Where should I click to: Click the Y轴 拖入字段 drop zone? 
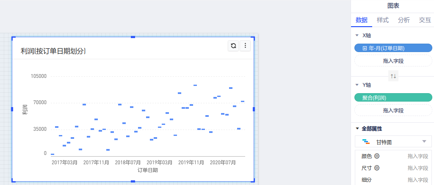point(393,110)
